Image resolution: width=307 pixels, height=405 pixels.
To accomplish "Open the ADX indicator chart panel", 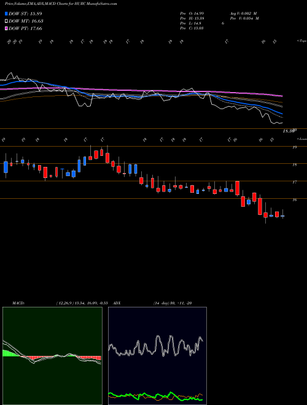I will (x=157, y=356).
